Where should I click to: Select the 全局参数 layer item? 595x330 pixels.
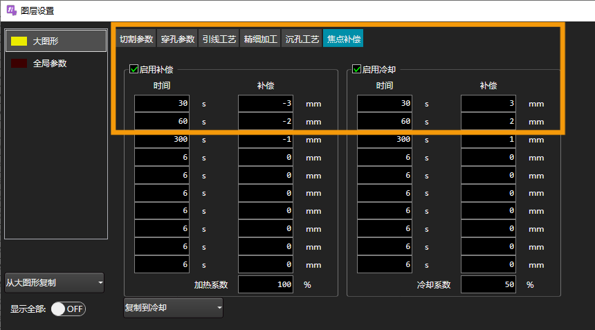[x=50, y=64]
